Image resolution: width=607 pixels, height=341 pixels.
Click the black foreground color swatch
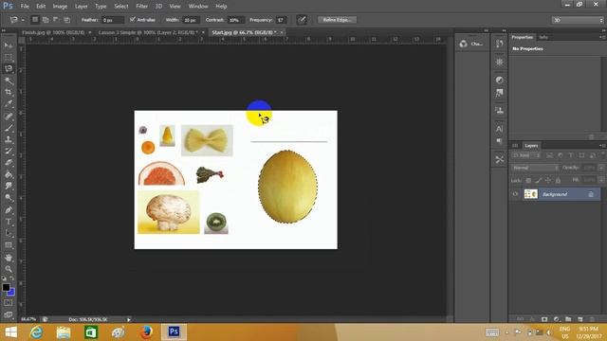point(6,287)
